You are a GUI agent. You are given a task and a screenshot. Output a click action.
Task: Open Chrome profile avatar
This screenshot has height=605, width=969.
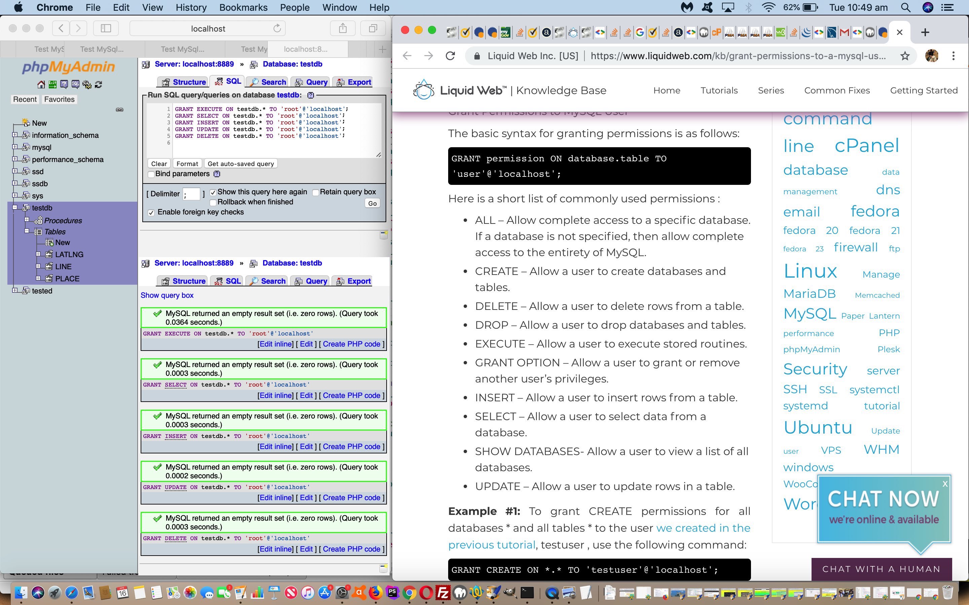tap(932, 56)
